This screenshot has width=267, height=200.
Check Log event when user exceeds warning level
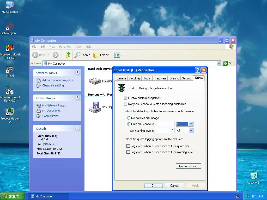pos(128,152)
